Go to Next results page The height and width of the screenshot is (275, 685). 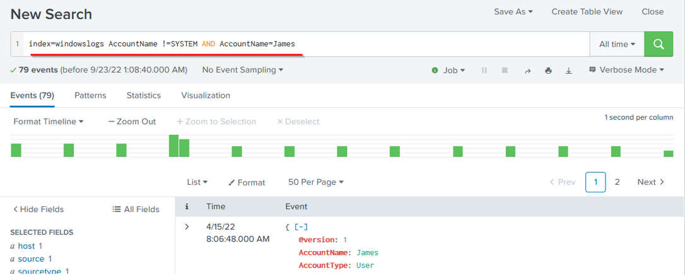650,182
